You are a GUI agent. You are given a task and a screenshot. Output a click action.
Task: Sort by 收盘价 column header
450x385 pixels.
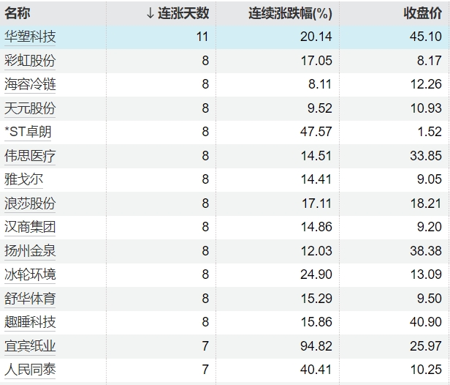(x=422, y=13)
